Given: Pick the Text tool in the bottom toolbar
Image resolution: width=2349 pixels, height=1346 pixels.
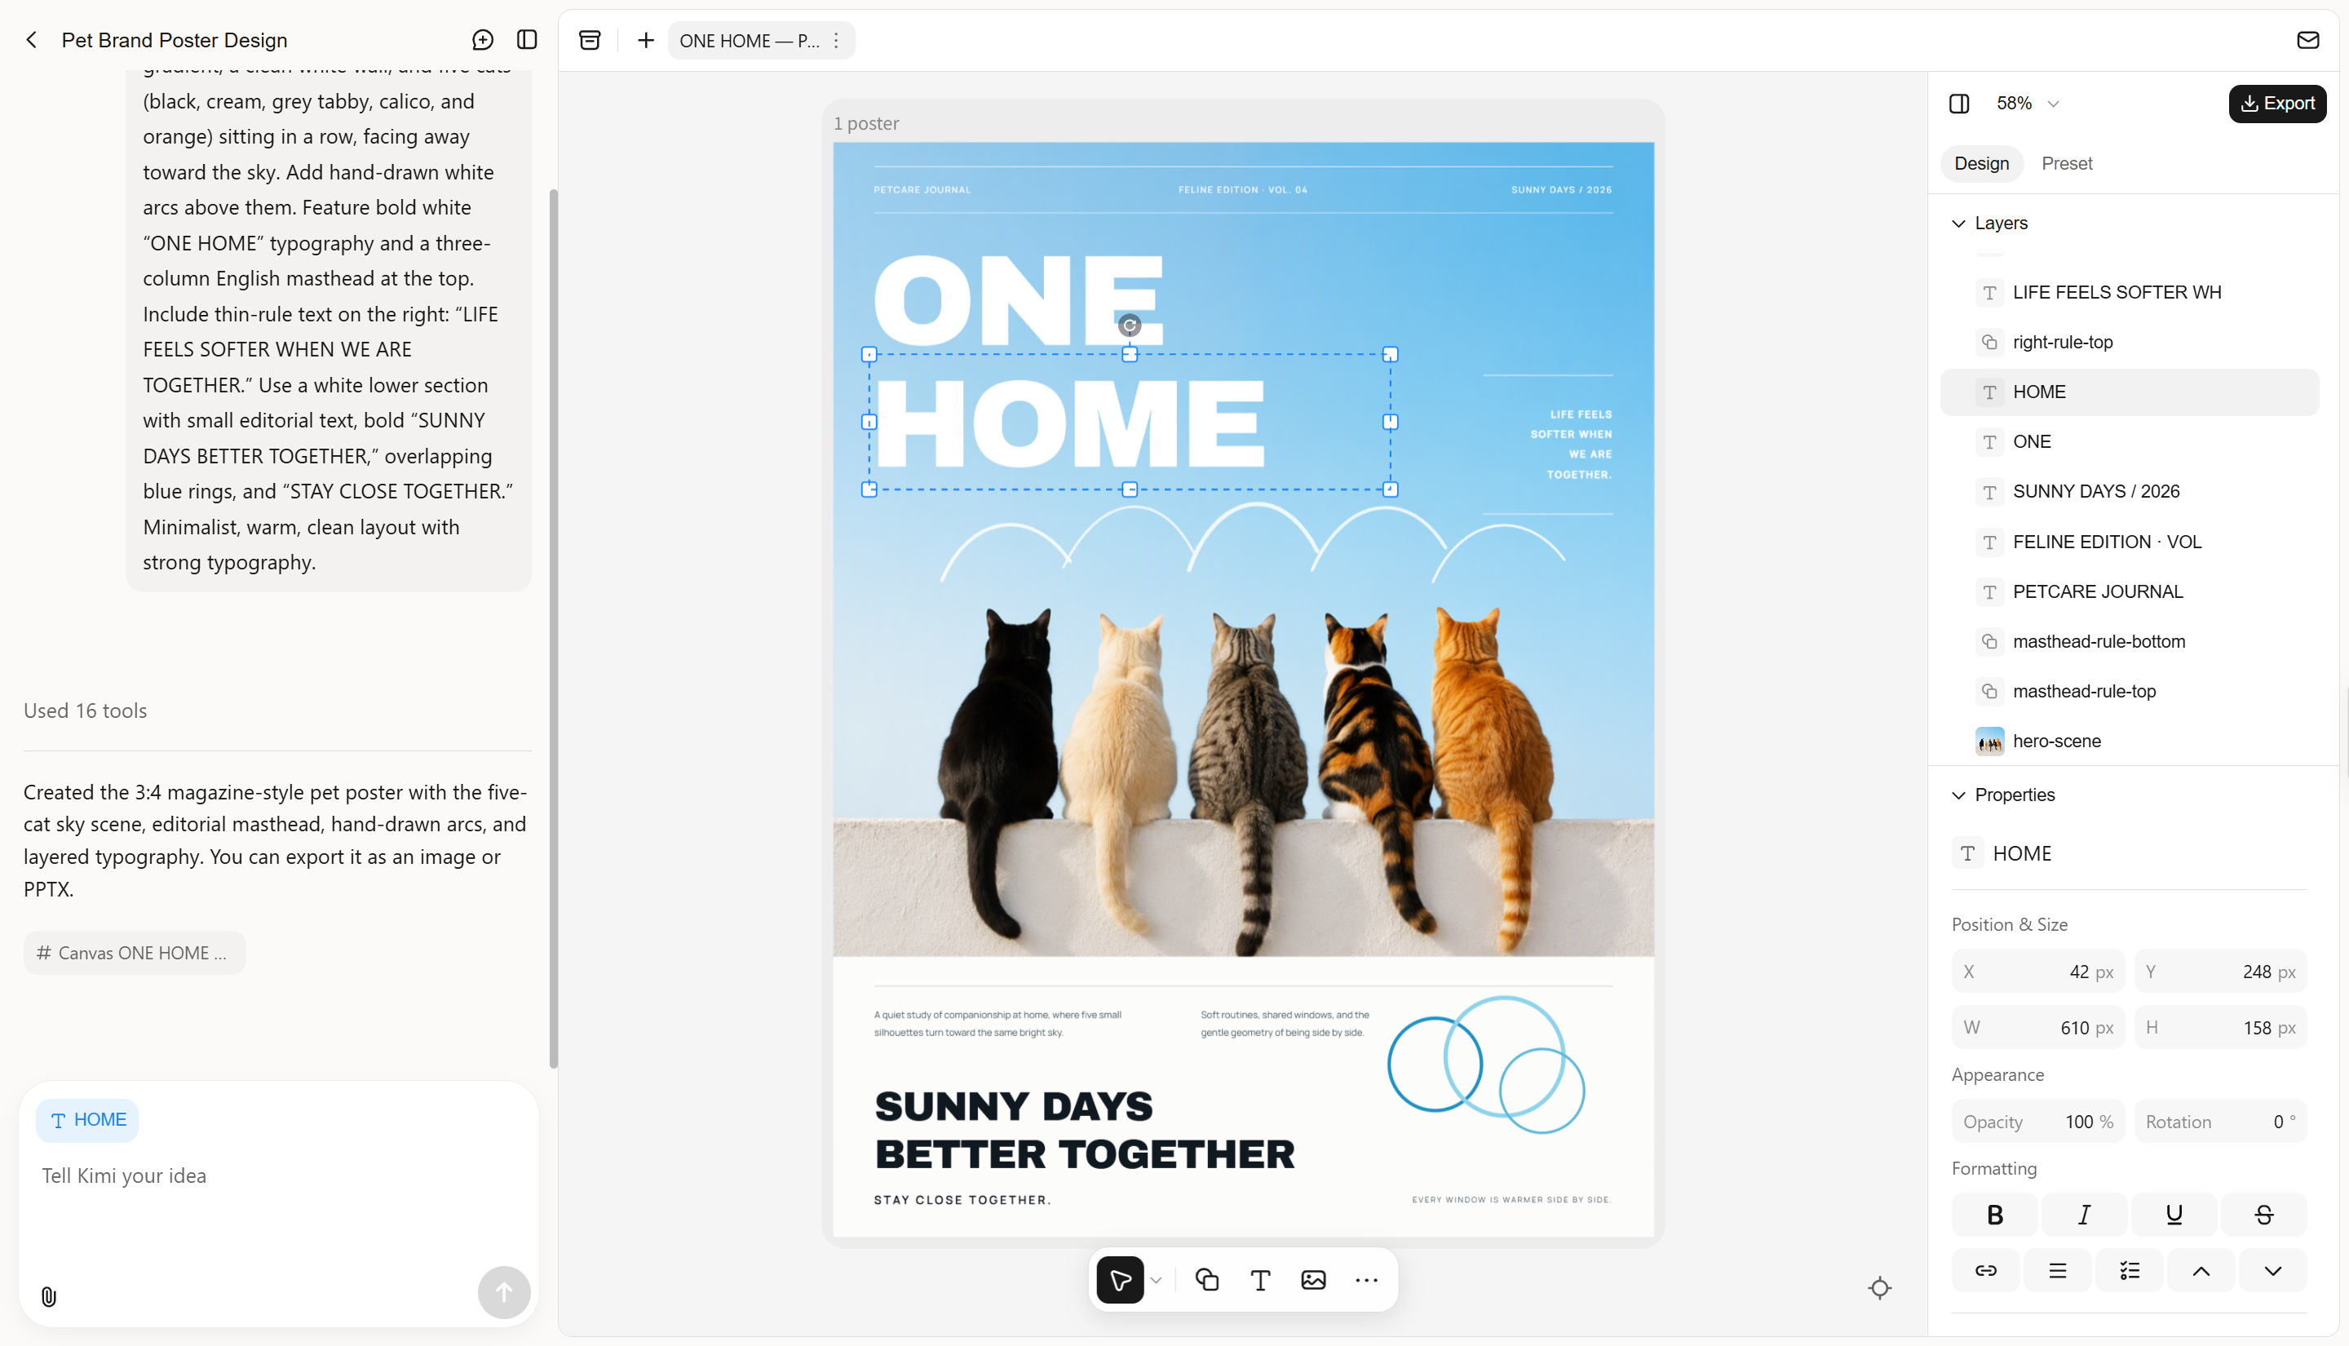Looking at the screenshot, I should (x=1260, y=1279).
